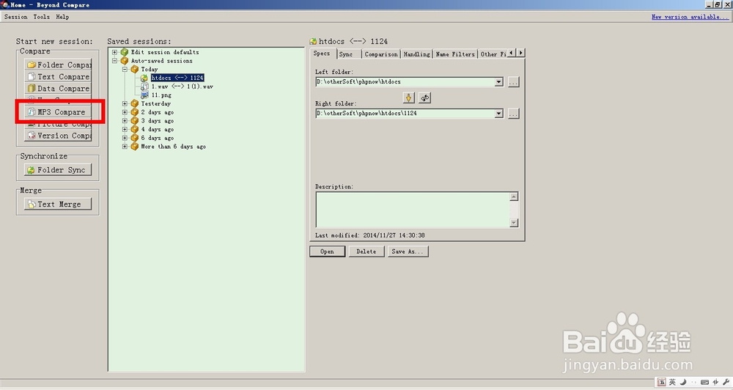
Task: Select the 2 days ago row
Action: (x=157, y=112)
